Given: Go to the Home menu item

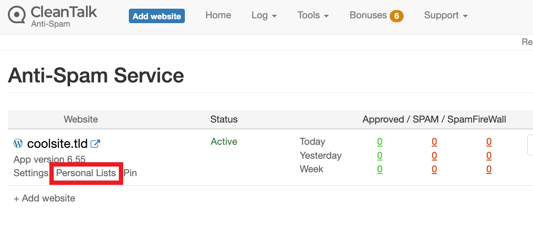Looking at the screenshot, I should 218,15.
